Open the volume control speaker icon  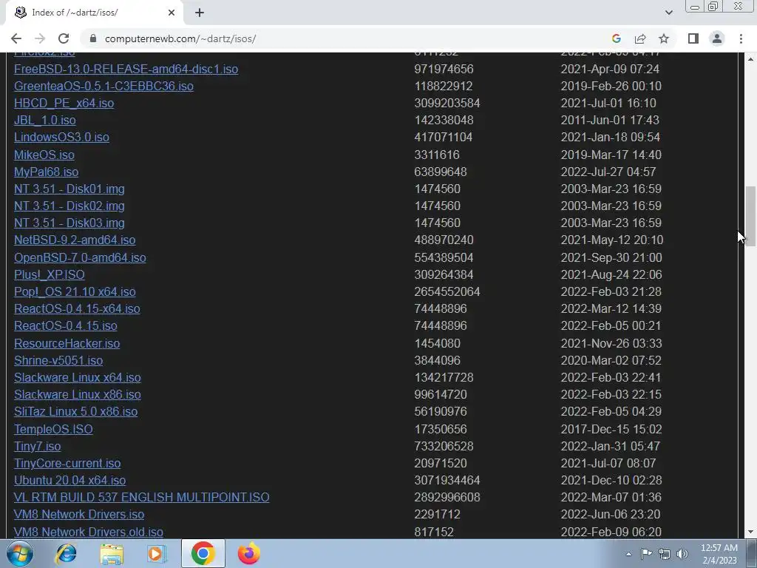(682, 554)
